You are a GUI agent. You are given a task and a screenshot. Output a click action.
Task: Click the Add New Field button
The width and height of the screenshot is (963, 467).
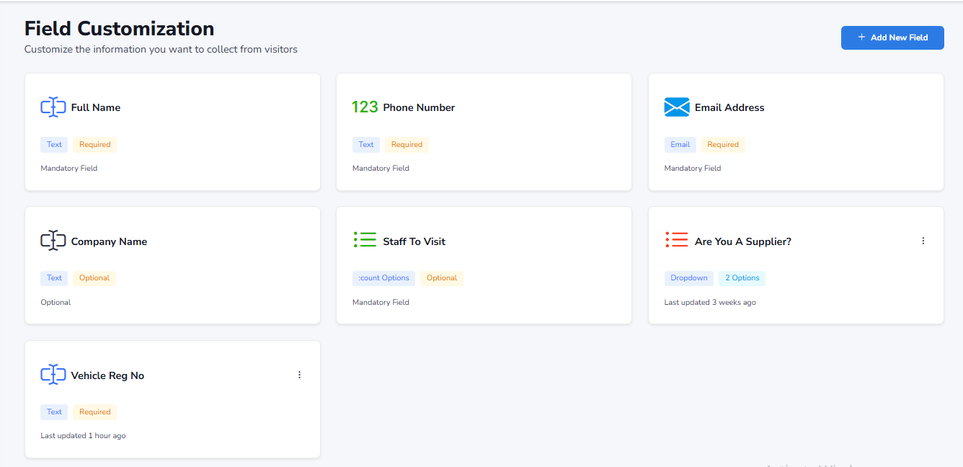click(x=892, y=37)
